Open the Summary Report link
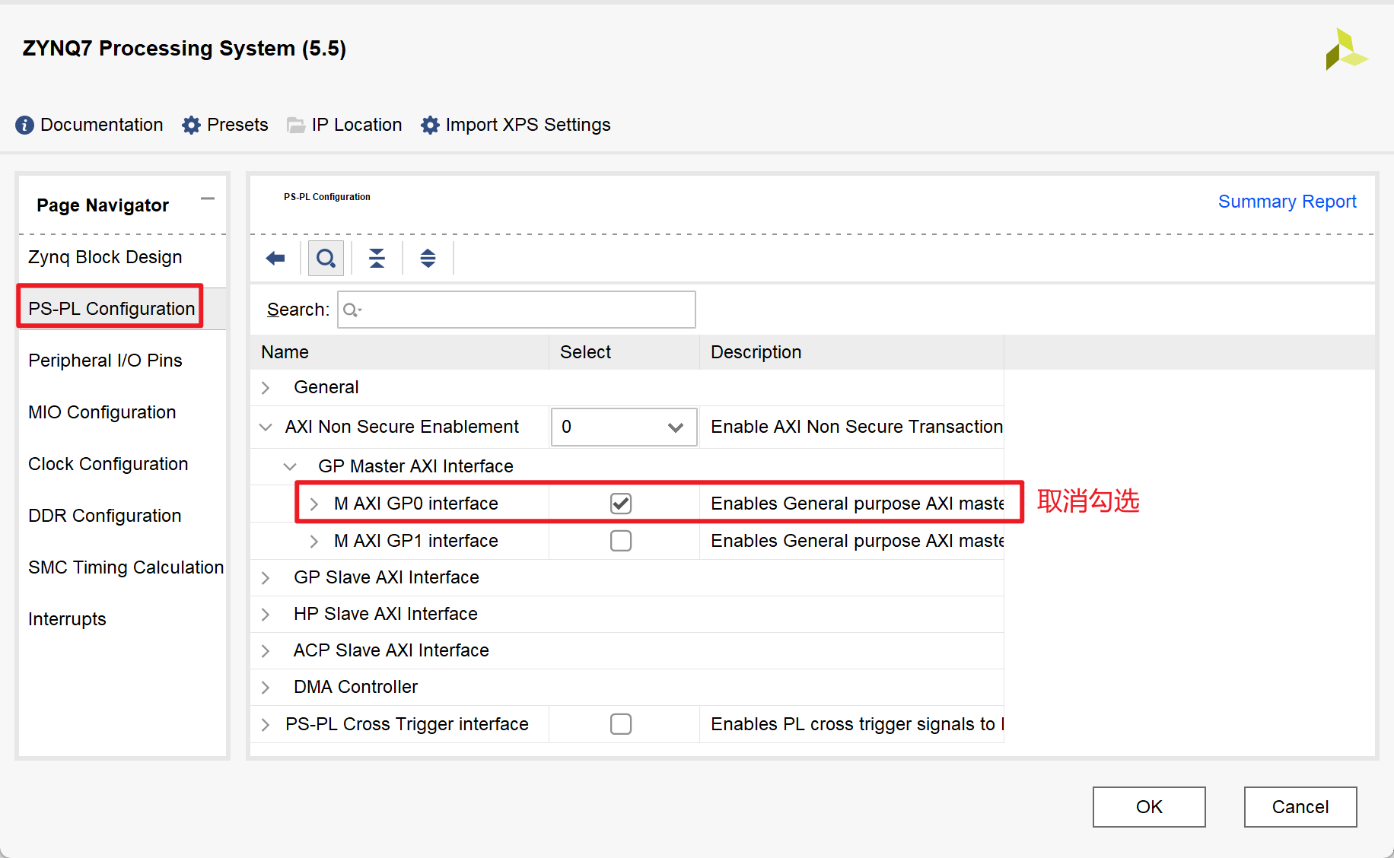The width and height of the screenshot is (1394, 858). point(1287,202)
